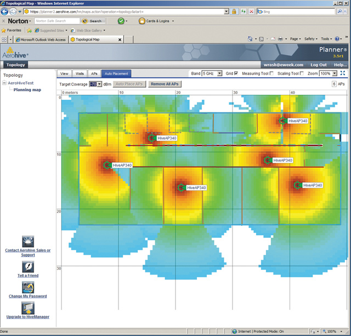Switch to Microsoft Outlook Web Access tab

click(x=41, y=39)
